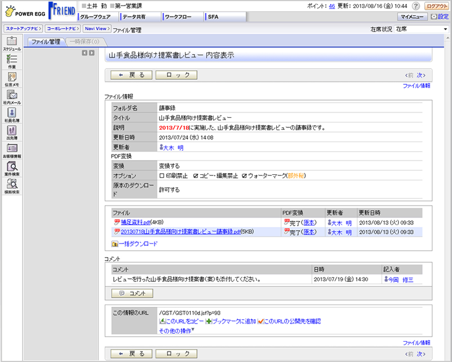Viewport: 452px width, 362px height.
Task: Click the URL text /QST/QST0110d.jsf?p=93
Action: click(x=190, y=313)
